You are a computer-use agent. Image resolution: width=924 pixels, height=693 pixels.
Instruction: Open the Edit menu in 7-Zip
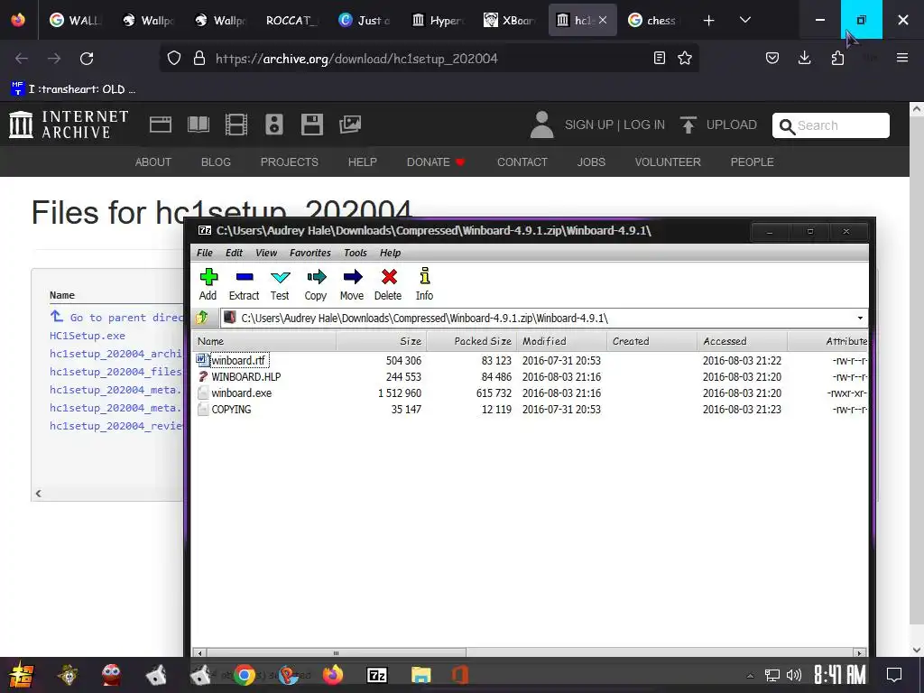(x=234, y=253)
